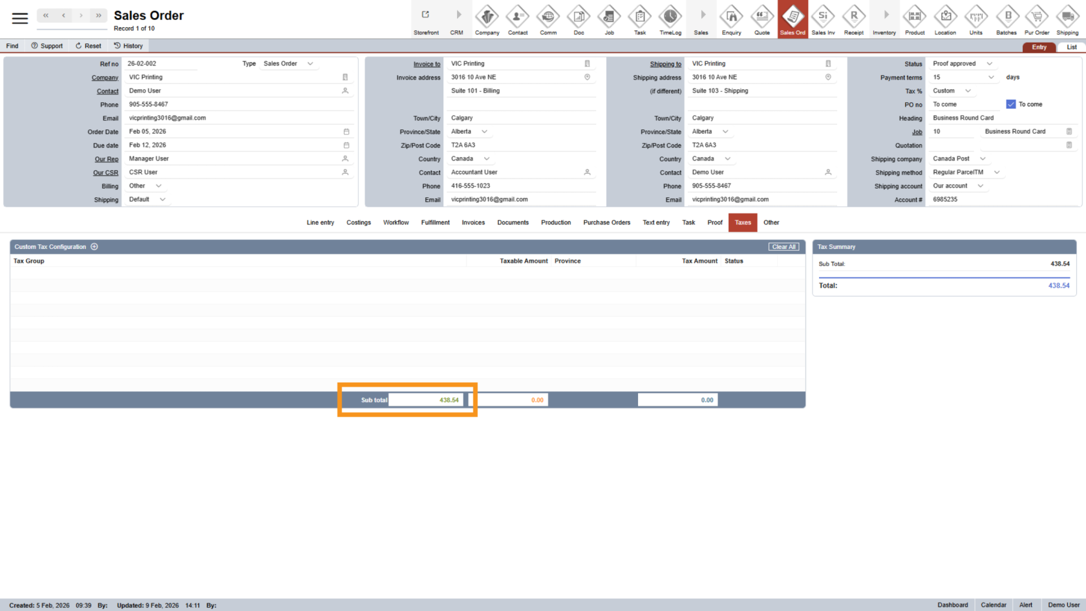Follow the Invoice to link label
The height and width of the screenshot is (611, 1086).
tap(427, 64)
